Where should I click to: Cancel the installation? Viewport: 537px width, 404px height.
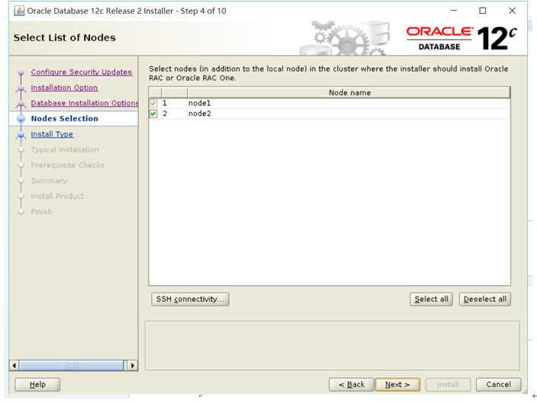click(x=498, y=384)
